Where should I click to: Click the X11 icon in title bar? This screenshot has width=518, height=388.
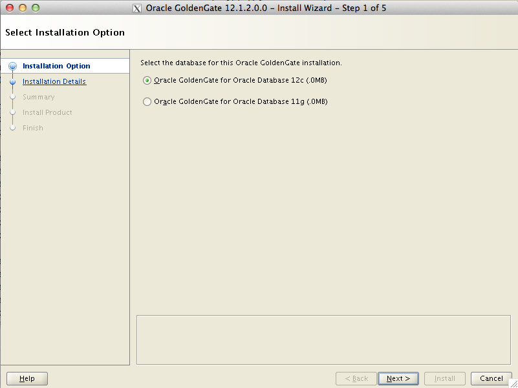[136, 8]
